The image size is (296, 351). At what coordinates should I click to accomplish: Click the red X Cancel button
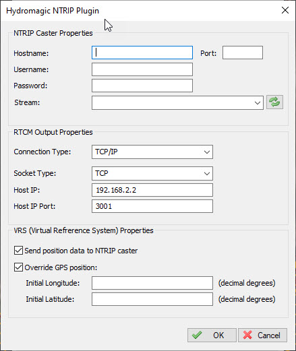point(262,335)
